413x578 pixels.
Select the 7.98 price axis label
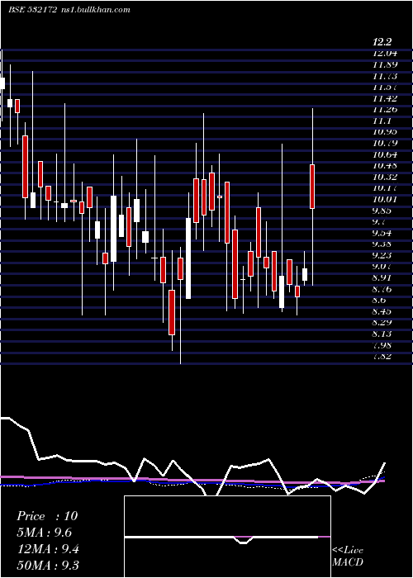click(x=383, y=346)
